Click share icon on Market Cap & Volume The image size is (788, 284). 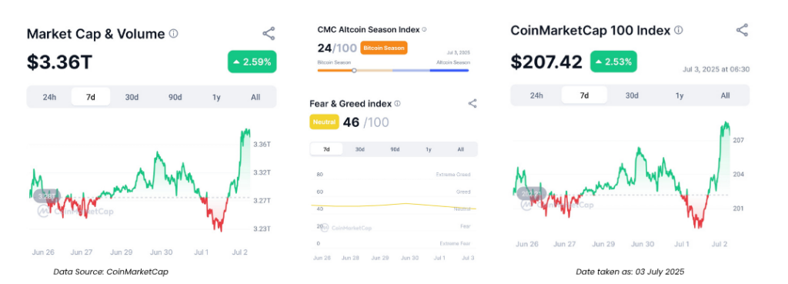click(269, 34)
